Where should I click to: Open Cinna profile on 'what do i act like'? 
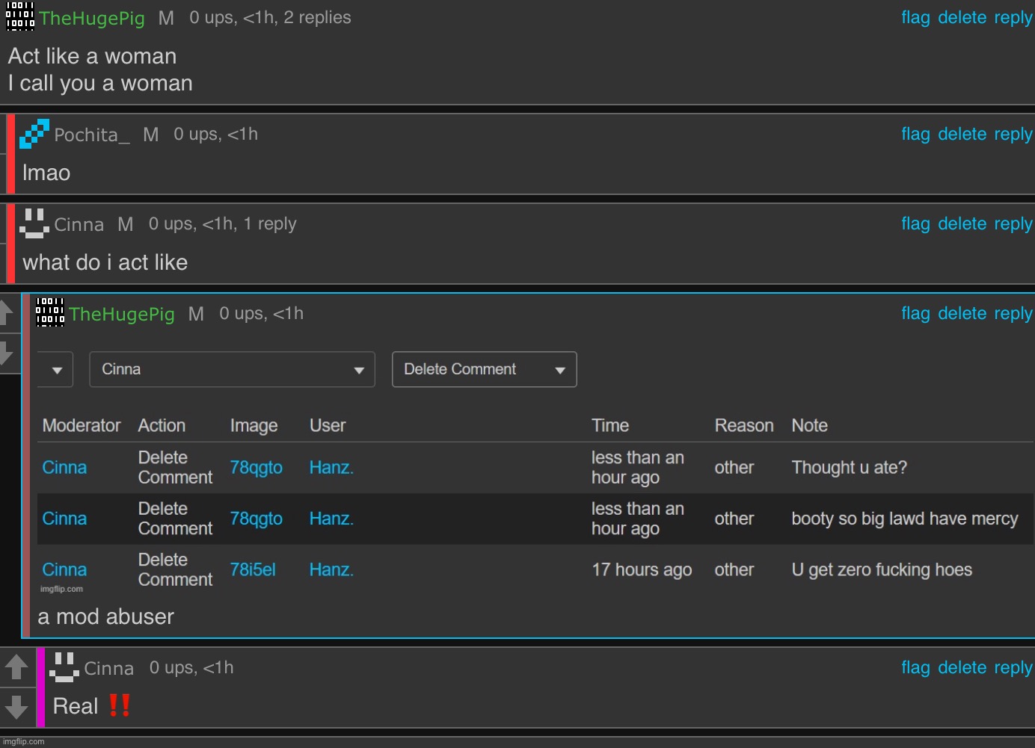click(x=79, y=224)
